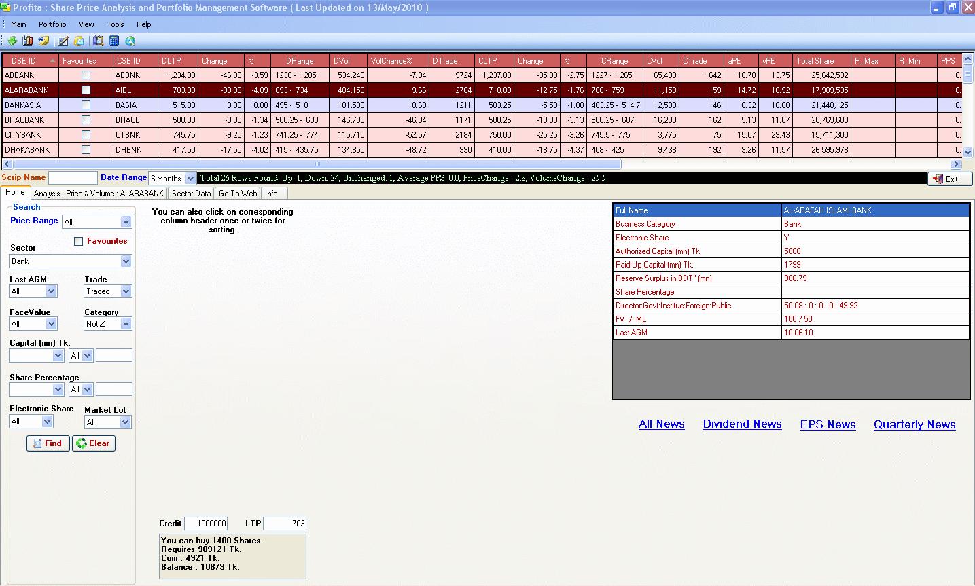Toggle Favourites checkbox for BANKASIA row
Screen dimensions: 975x586
click(86, 105)
